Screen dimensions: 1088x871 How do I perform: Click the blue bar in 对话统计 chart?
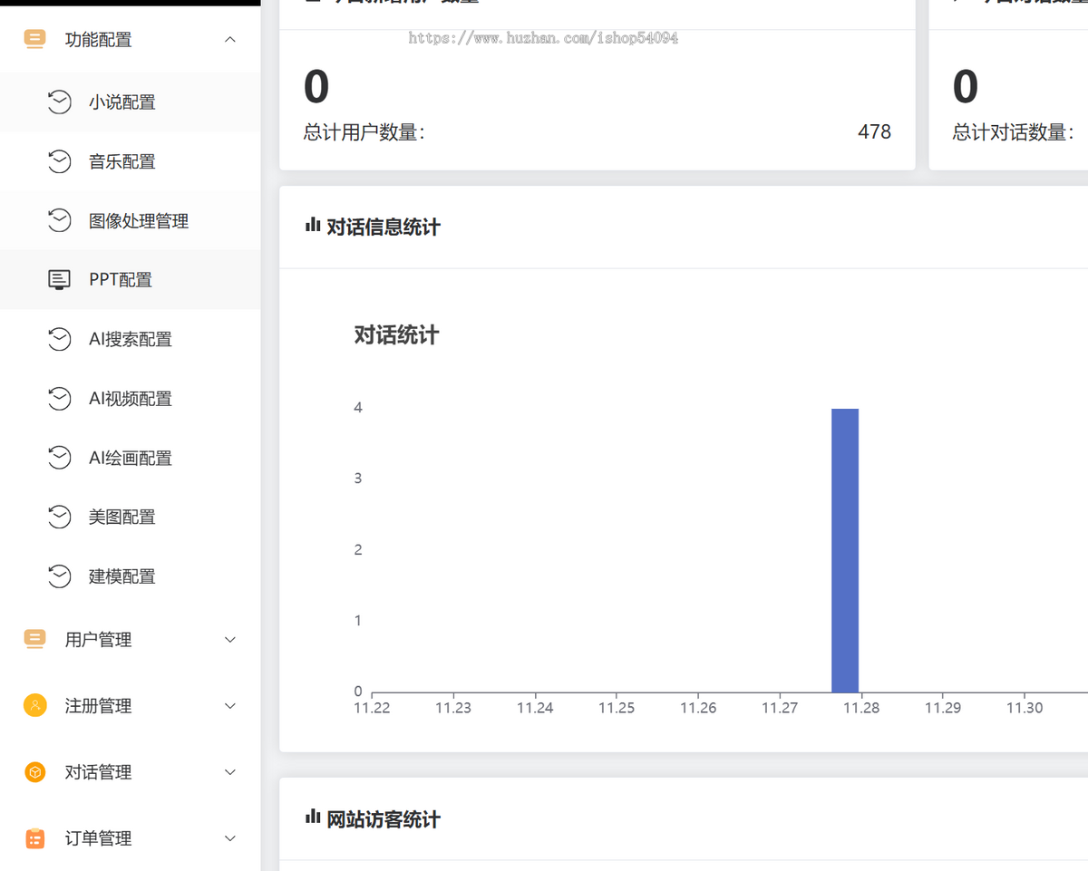[x=845, y=550]
